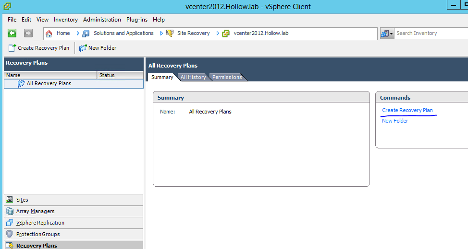Click Create Recovery Plan toolbar button
Screen dimensions: 468x249
coord(39,48)
